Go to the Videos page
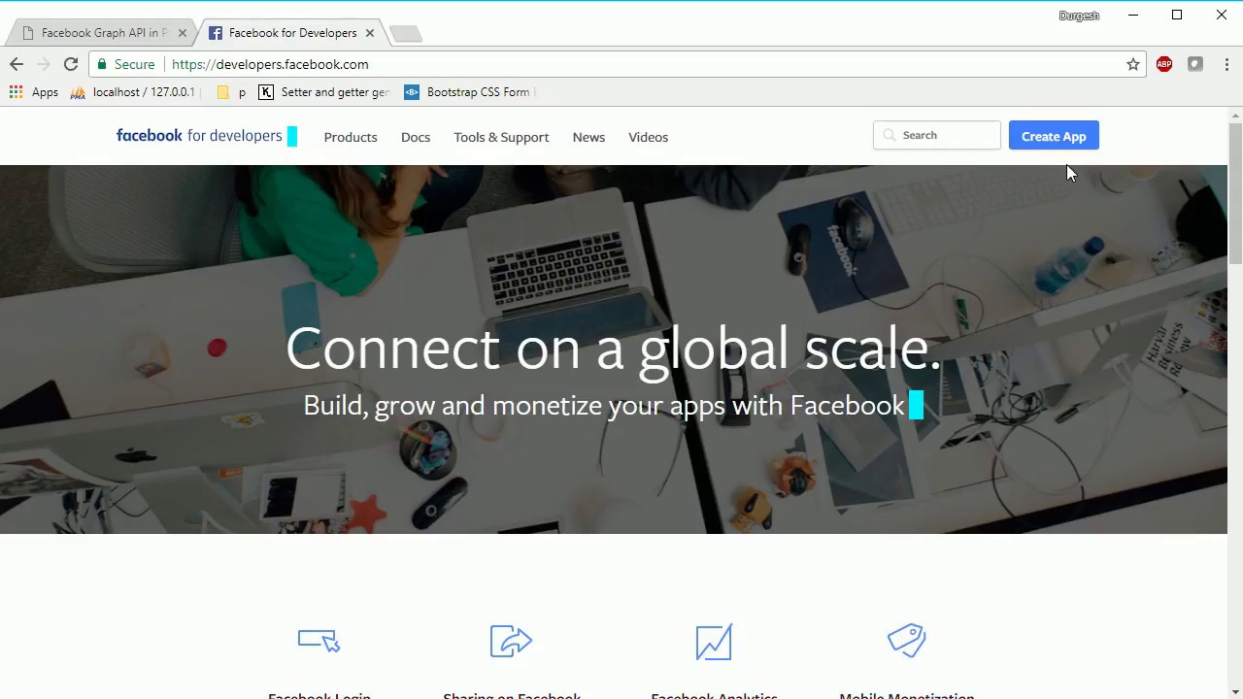Screen dimensions: 1243x699 pos(648,137)
